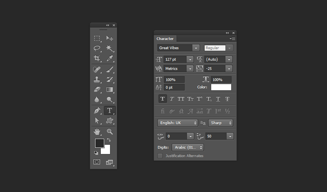Toggle standard ligatures fi OpenType feature

pos(163,111)
